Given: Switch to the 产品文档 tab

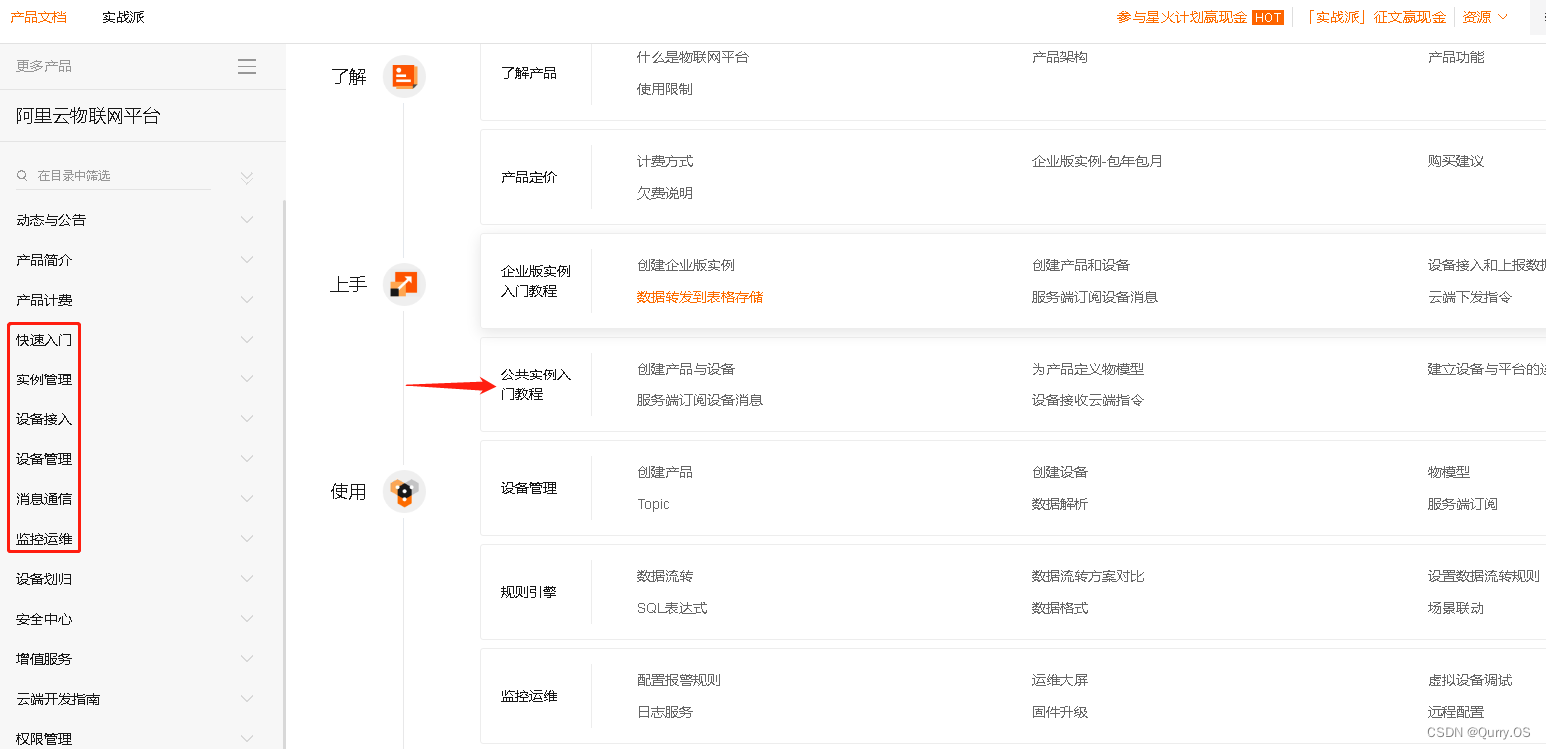Looking at the screenshot, I should pyautogui.click(x=38, y=17).
